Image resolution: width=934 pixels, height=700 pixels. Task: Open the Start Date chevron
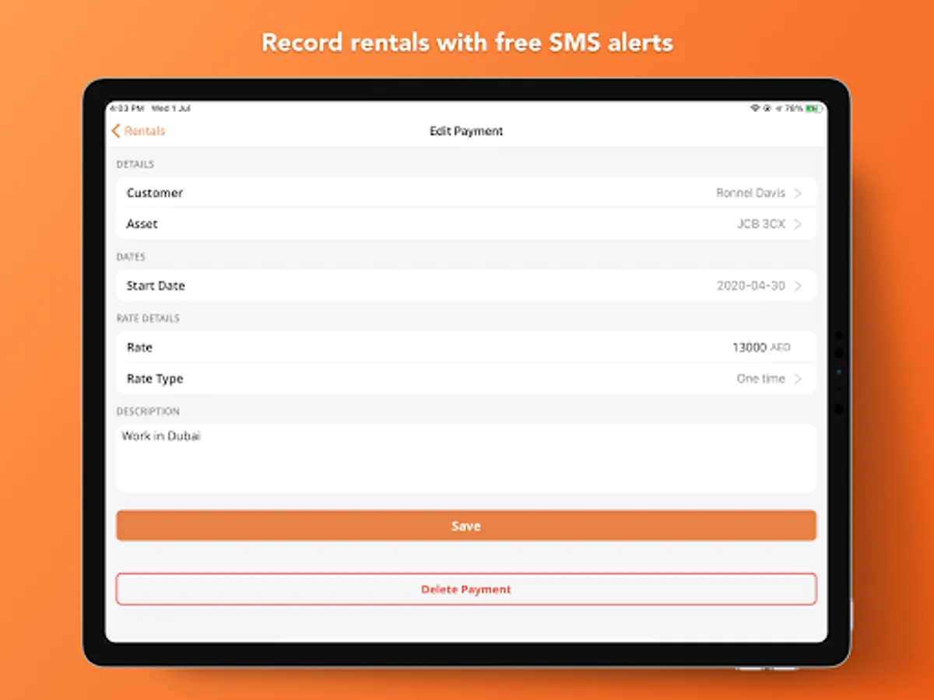pos(798,286)
